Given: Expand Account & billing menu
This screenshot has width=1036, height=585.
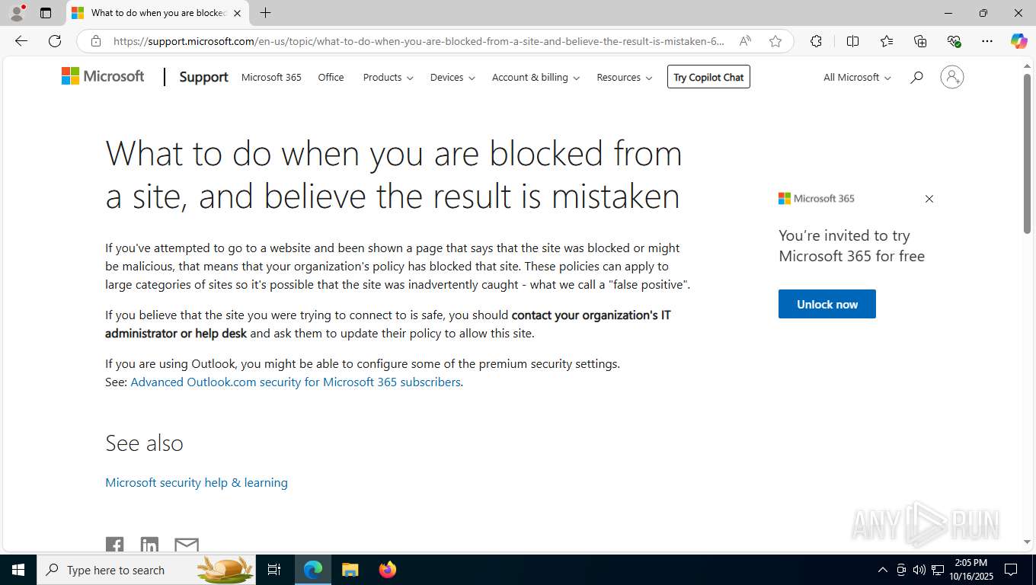Looking at the screenshot, I should (x=536, y=77).
